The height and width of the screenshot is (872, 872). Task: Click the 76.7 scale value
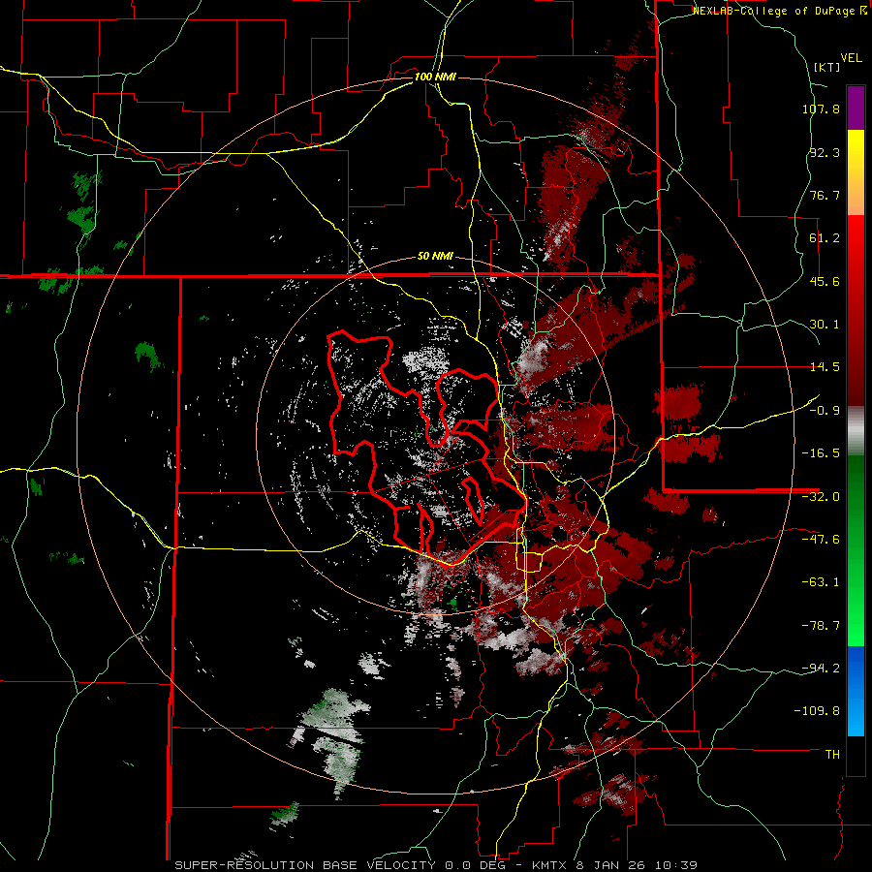click(x=825, y=195)
